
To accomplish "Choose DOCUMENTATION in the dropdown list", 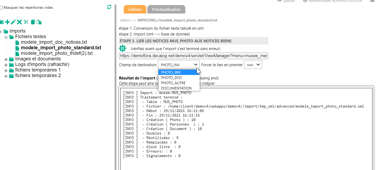I will point(179,88).
